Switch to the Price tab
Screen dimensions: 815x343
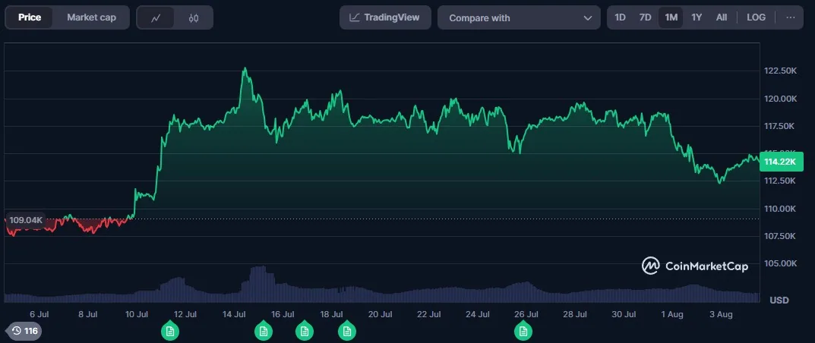pos(29,17)
